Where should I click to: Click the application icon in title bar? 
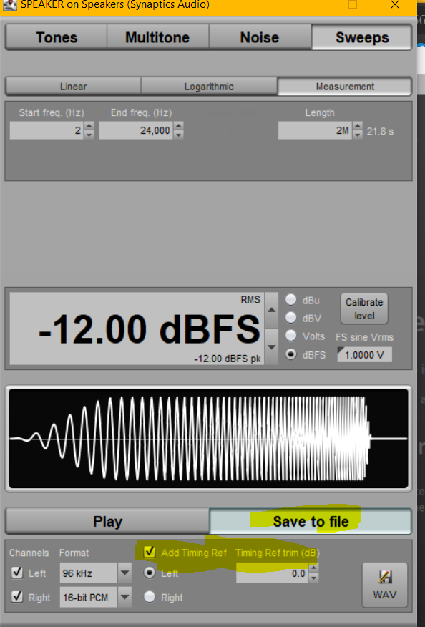(9, 5)
